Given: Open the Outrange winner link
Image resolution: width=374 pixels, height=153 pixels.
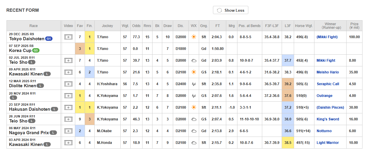Looking at the screenshot, I should [324, 96].
